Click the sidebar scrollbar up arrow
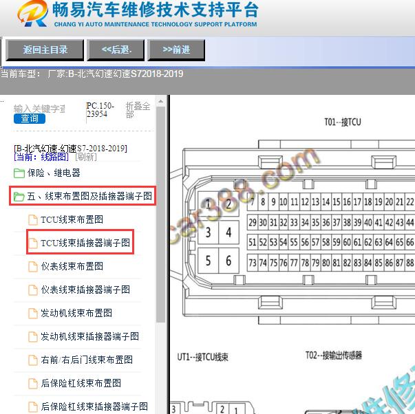 coord(160,101)
